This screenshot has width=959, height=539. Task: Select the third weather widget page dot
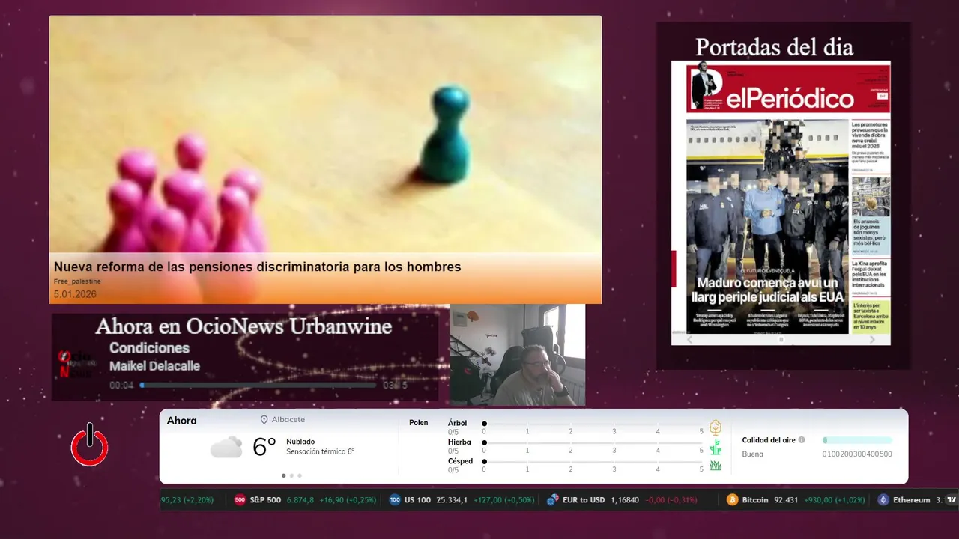300,475
